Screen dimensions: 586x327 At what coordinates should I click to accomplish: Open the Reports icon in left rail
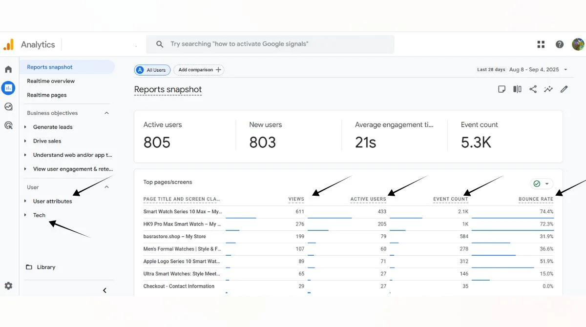8,88
